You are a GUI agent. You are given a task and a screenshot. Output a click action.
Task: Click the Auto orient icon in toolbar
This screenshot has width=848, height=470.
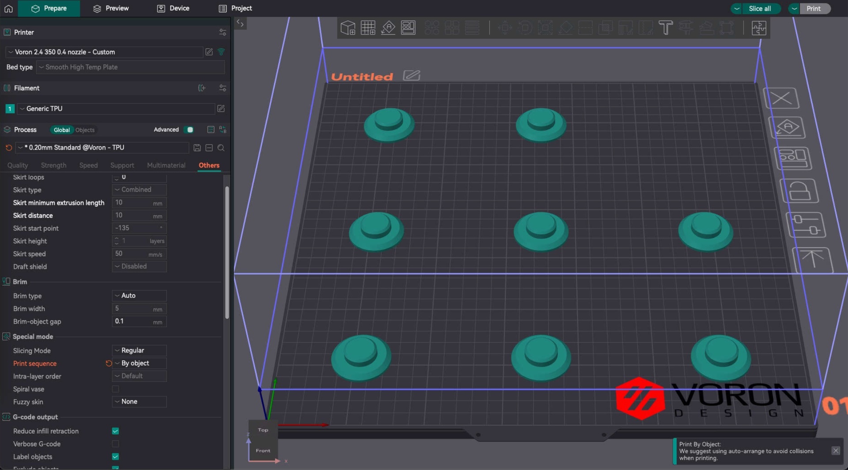(388, 28)
